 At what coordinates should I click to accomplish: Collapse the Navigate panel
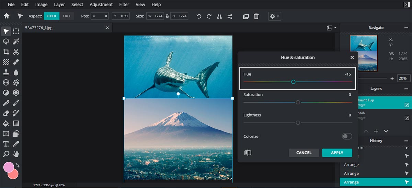point(406,28)
